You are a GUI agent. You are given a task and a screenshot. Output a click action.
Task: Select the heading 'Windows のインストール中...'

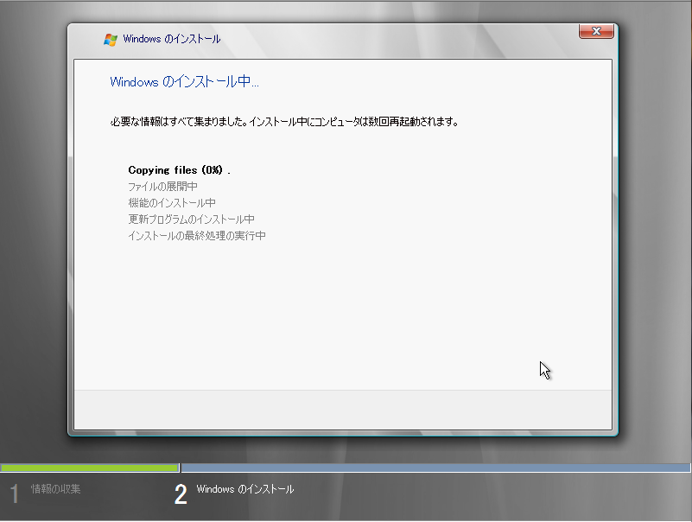(184, 82)
